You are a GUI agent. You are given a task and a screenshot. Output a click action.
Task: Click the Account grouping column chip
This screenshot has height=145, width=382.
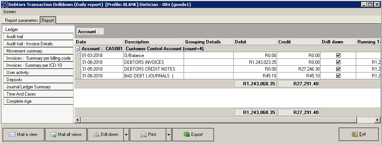coord(90,32)
